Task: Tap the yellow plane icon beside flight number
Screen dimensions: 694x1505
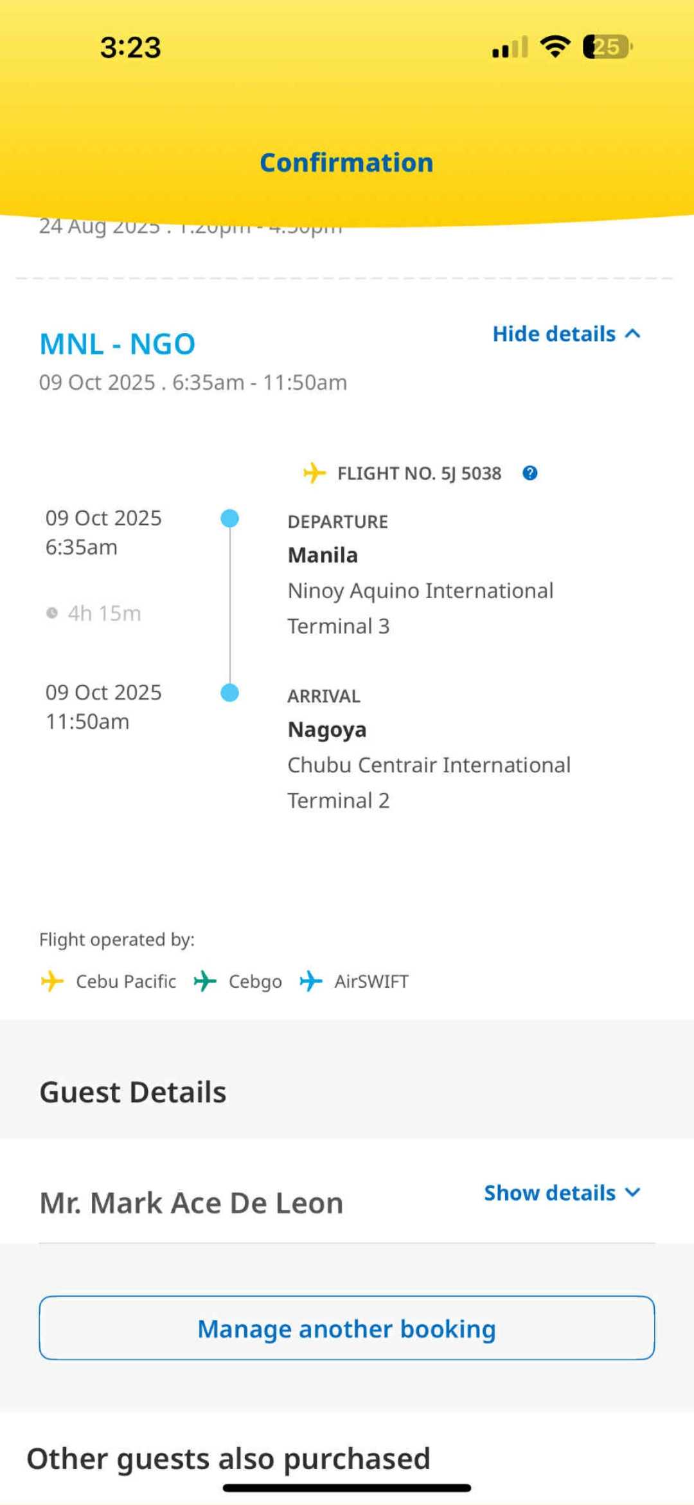Action: (314, 473)
